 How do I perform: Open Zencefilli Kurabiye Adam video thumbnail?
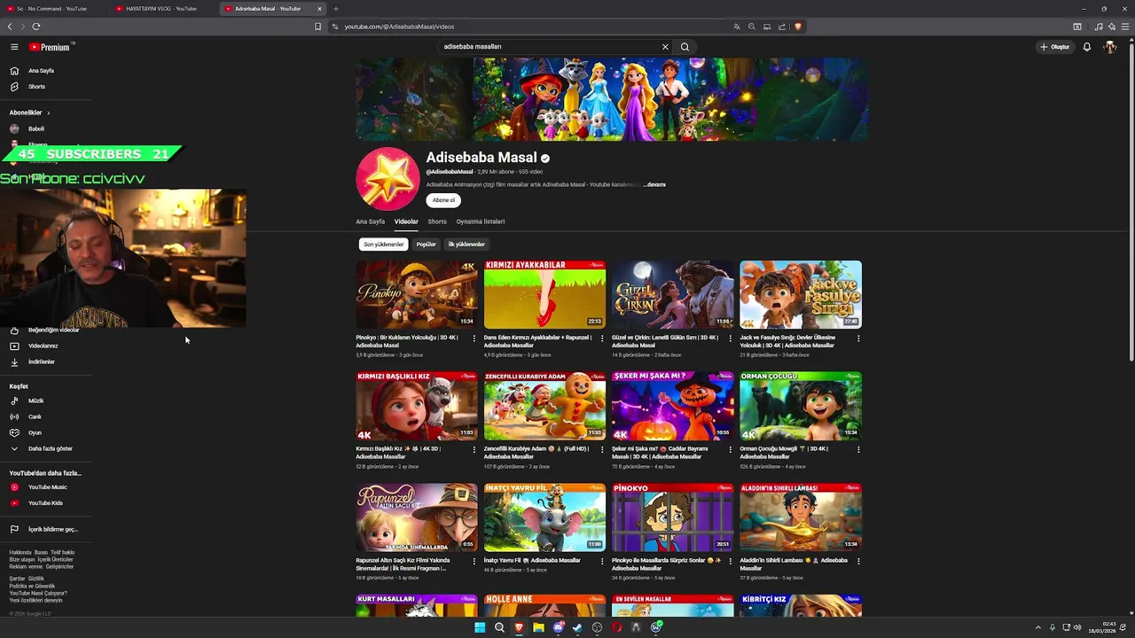[544, 406]
